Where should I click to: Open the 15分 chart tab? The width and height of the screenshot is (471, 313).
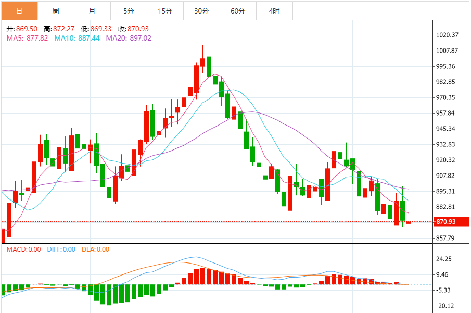pyautogui.click(x=165, y=11)
